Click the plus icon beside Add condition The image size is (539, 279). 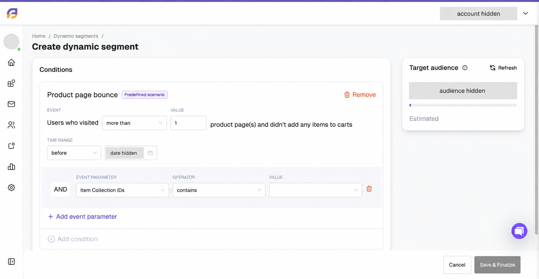pos(51,239)
